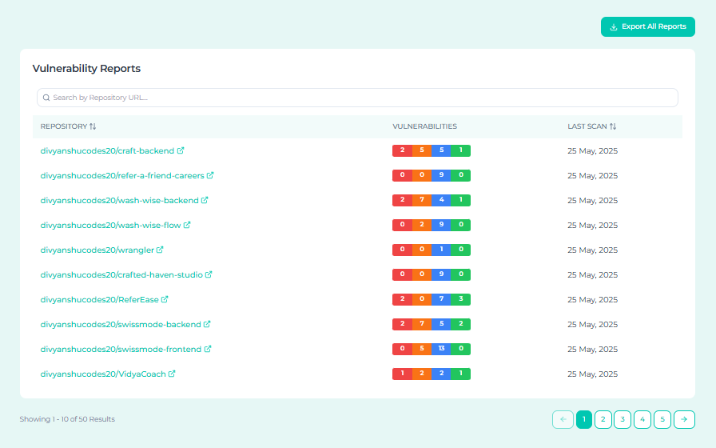Open the wash-wise-flow repository link
The image size is (716, 448).
tap(110, 225)
